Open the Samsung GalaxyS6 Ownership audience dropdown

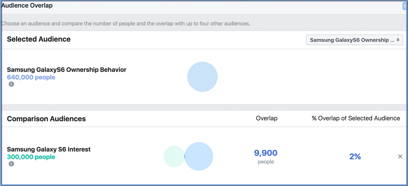354,40
